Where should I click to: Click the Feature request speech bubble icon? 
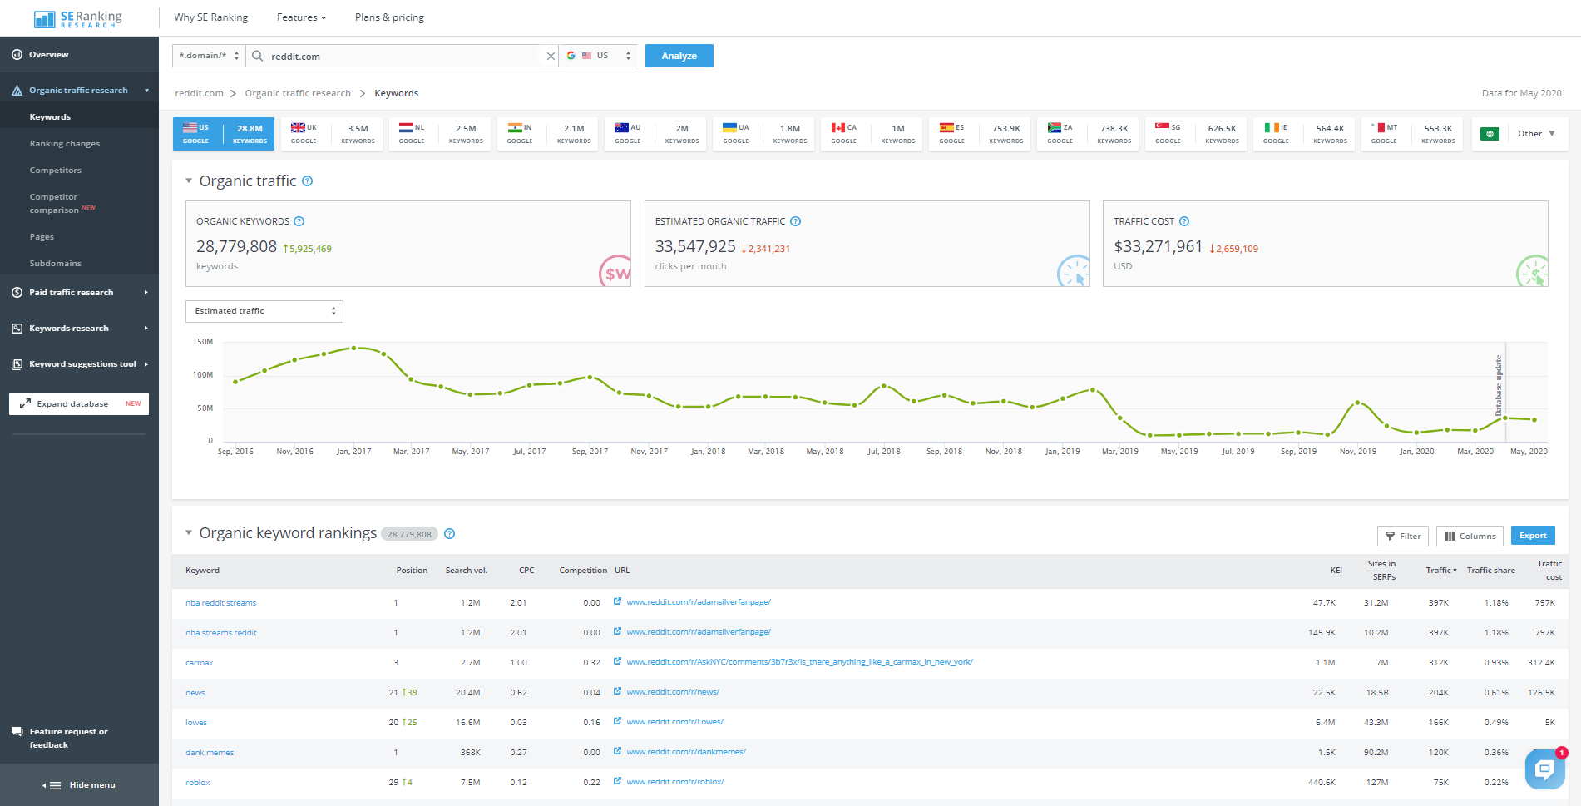pos(17,732)
